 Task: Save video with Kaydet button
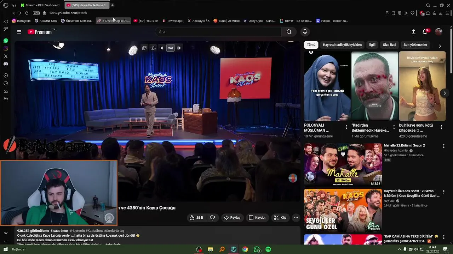[257, 218]
